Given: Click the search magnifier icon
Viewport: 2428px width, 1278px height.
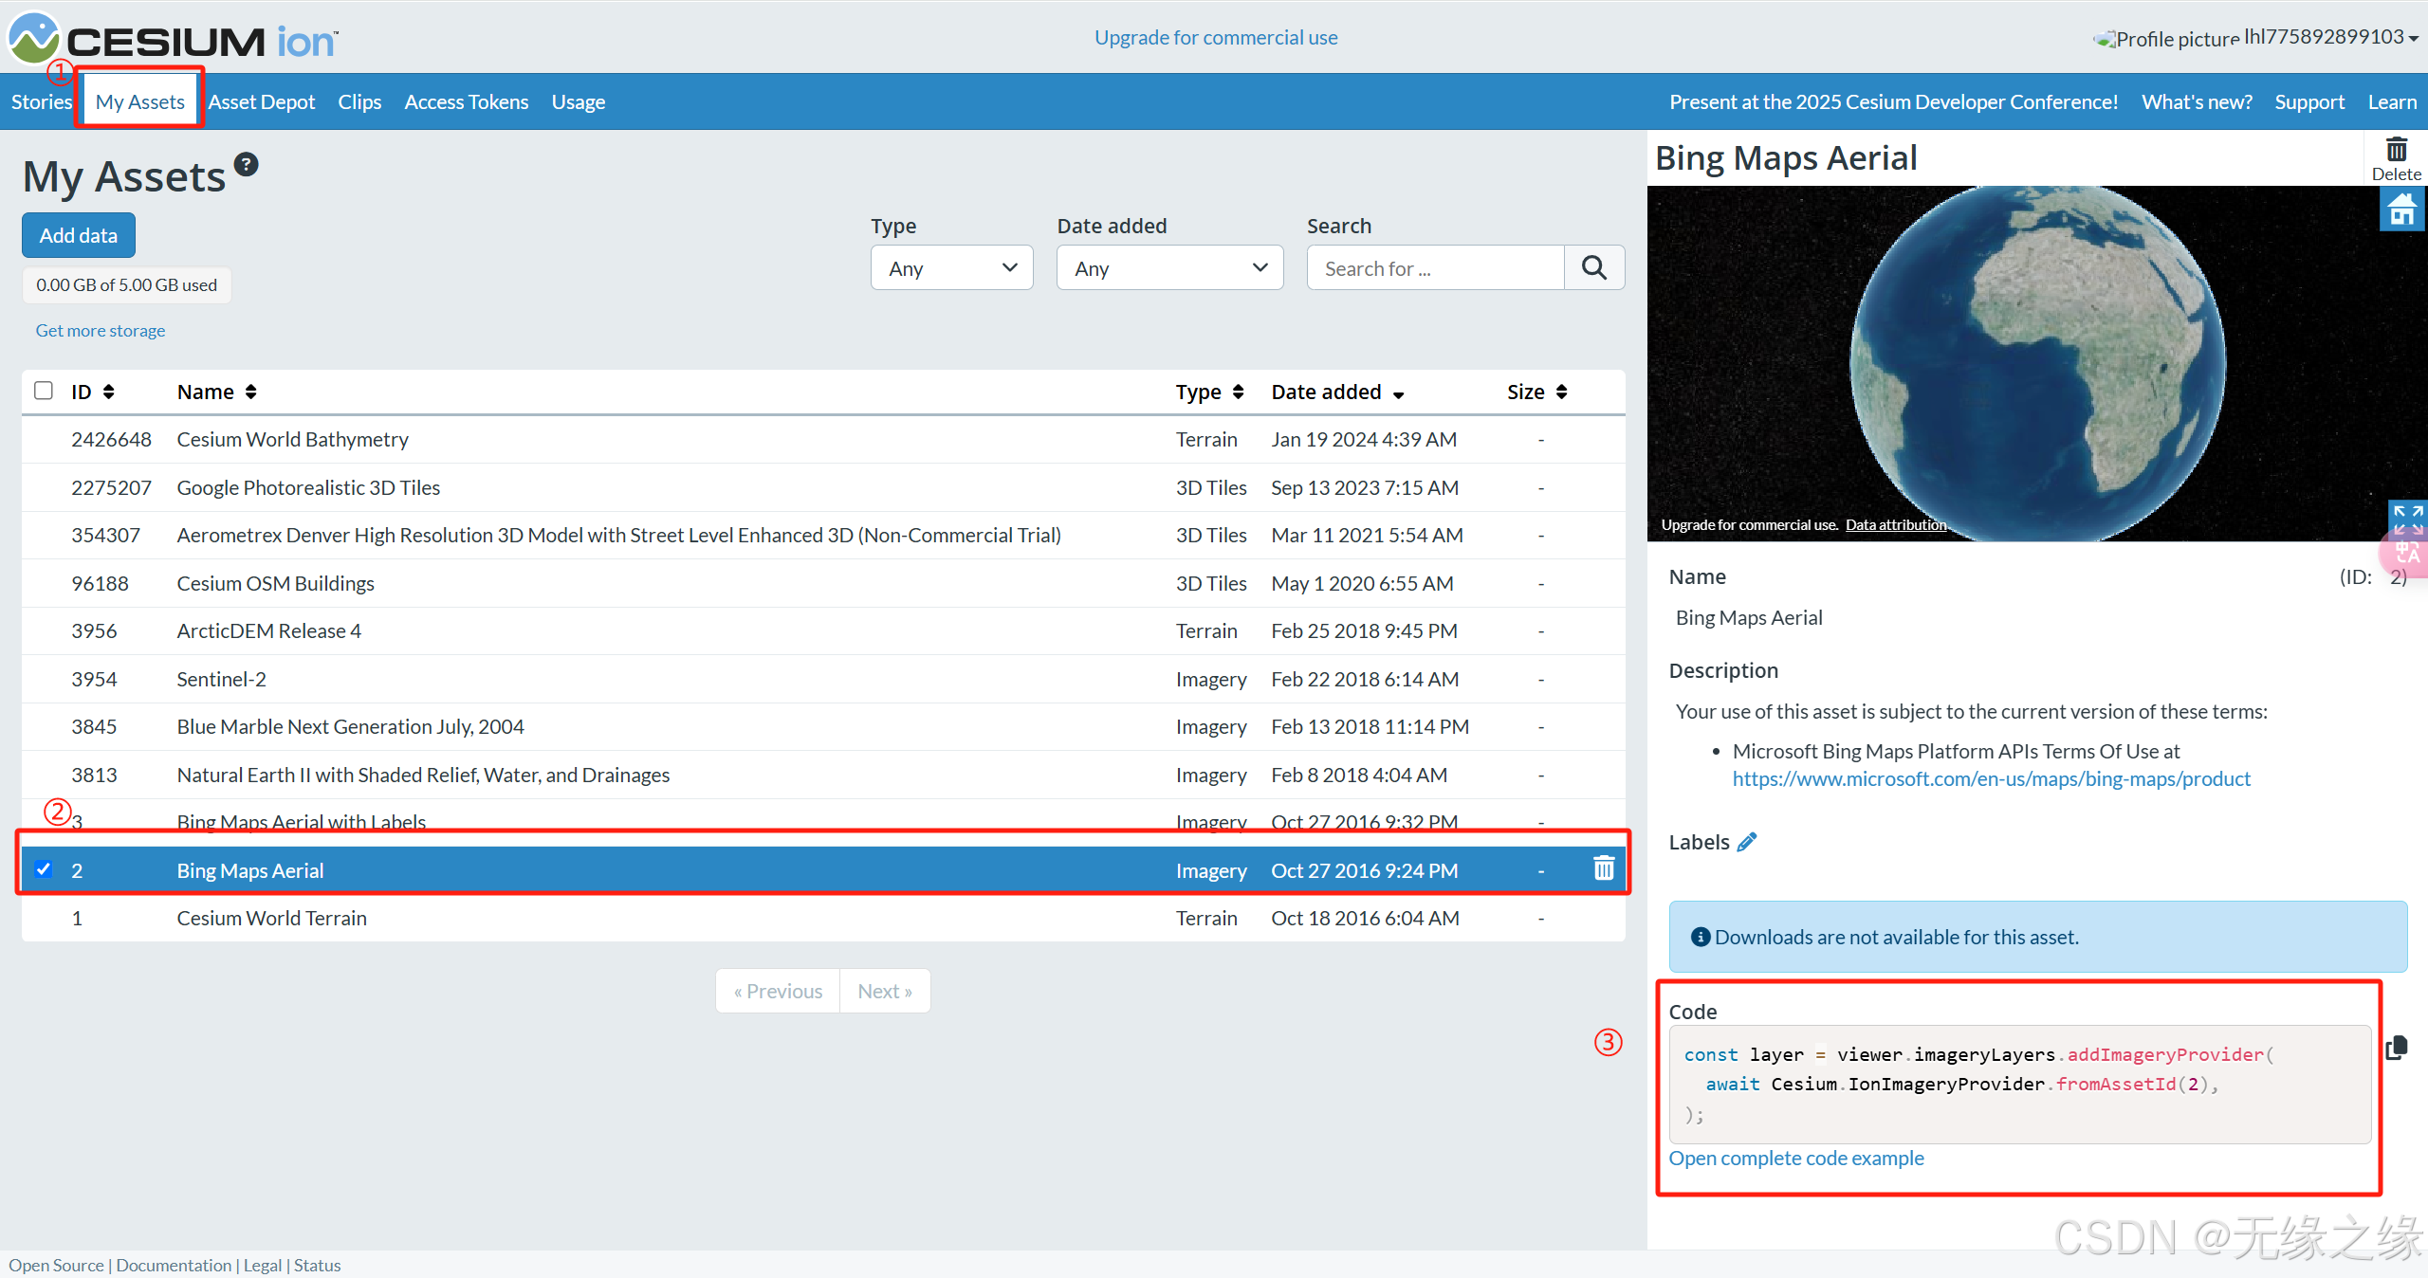Looking at the screenshot, I should (x=1593, y=268).
